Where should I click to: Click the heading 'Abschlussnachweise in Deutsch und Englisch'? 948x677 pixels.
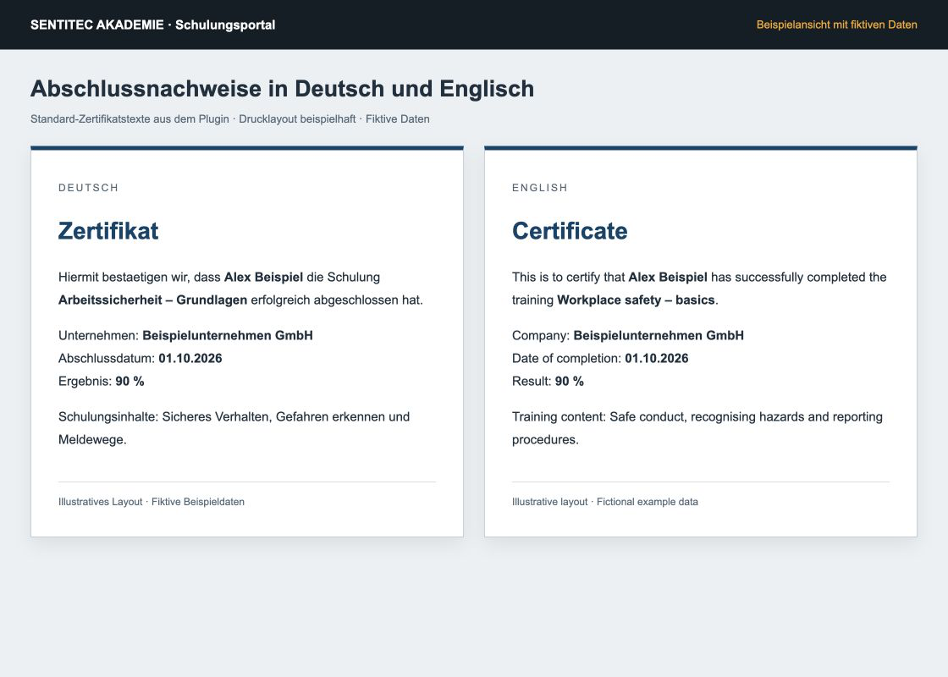click(x=283, y=88)
